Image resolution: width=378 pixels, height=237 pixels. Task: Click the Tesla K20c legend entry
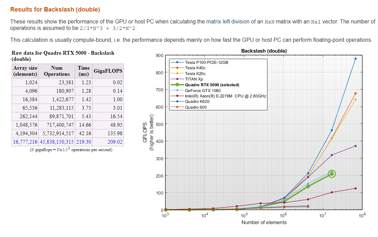[195, 74]
